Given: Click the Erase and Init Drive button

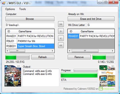Looking at the screenshot, I should pyautogui.click(x=91, y=19).
